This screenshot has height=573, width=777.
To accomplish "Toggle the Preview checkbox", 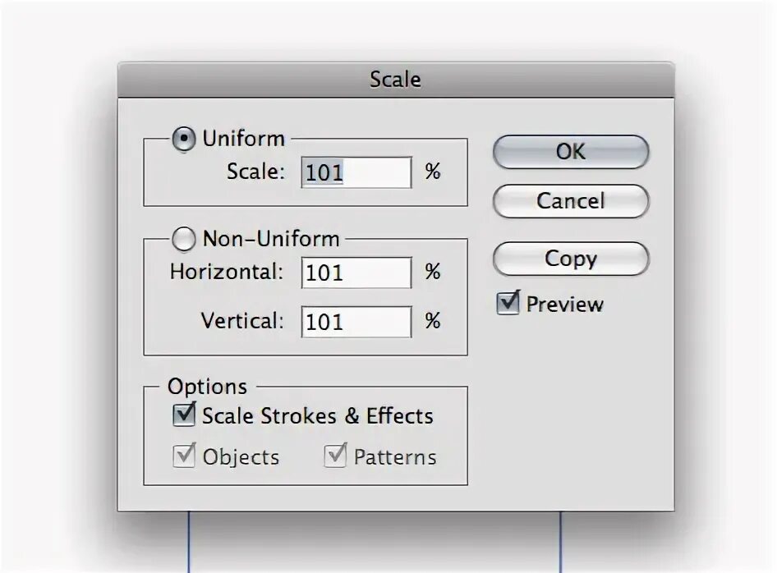I will (x=509, y=304).
